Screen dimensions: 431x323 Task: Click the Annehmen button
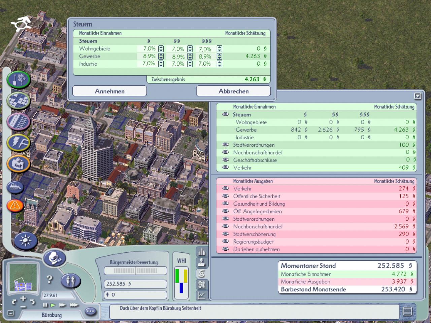(110, 91)
